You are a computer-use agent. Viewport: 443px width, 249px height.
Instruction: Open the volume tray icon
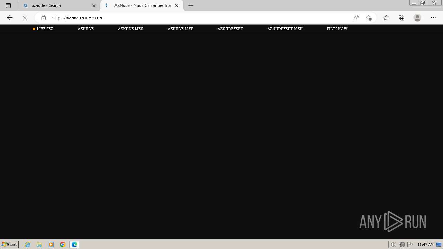pyautogui.click(x=393, y=245)
